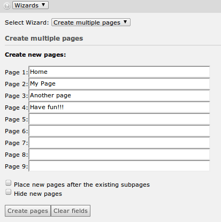This screenshot has height=222, width=221.
Task: Select the empty Page 8 input field
Action: click(x=119, y=154)
